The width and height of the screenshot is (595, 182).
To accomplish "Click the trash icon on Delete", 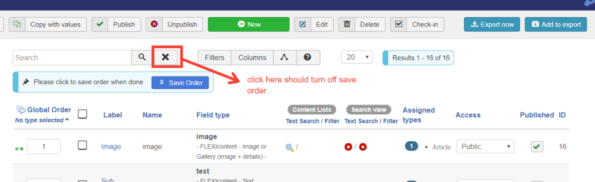I will click(x=347, y=24).
